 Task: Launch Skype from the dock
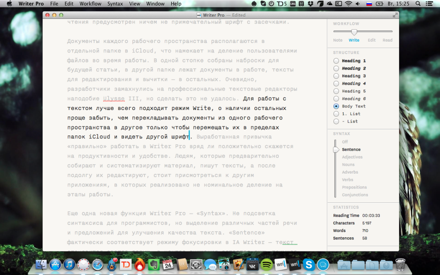(309, 264)
